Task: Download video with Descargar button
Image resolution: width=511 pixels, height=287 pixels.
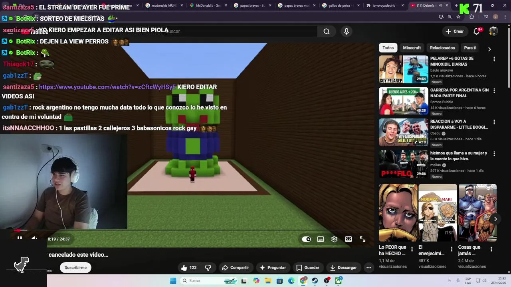Action: click(x=343, y=267)
